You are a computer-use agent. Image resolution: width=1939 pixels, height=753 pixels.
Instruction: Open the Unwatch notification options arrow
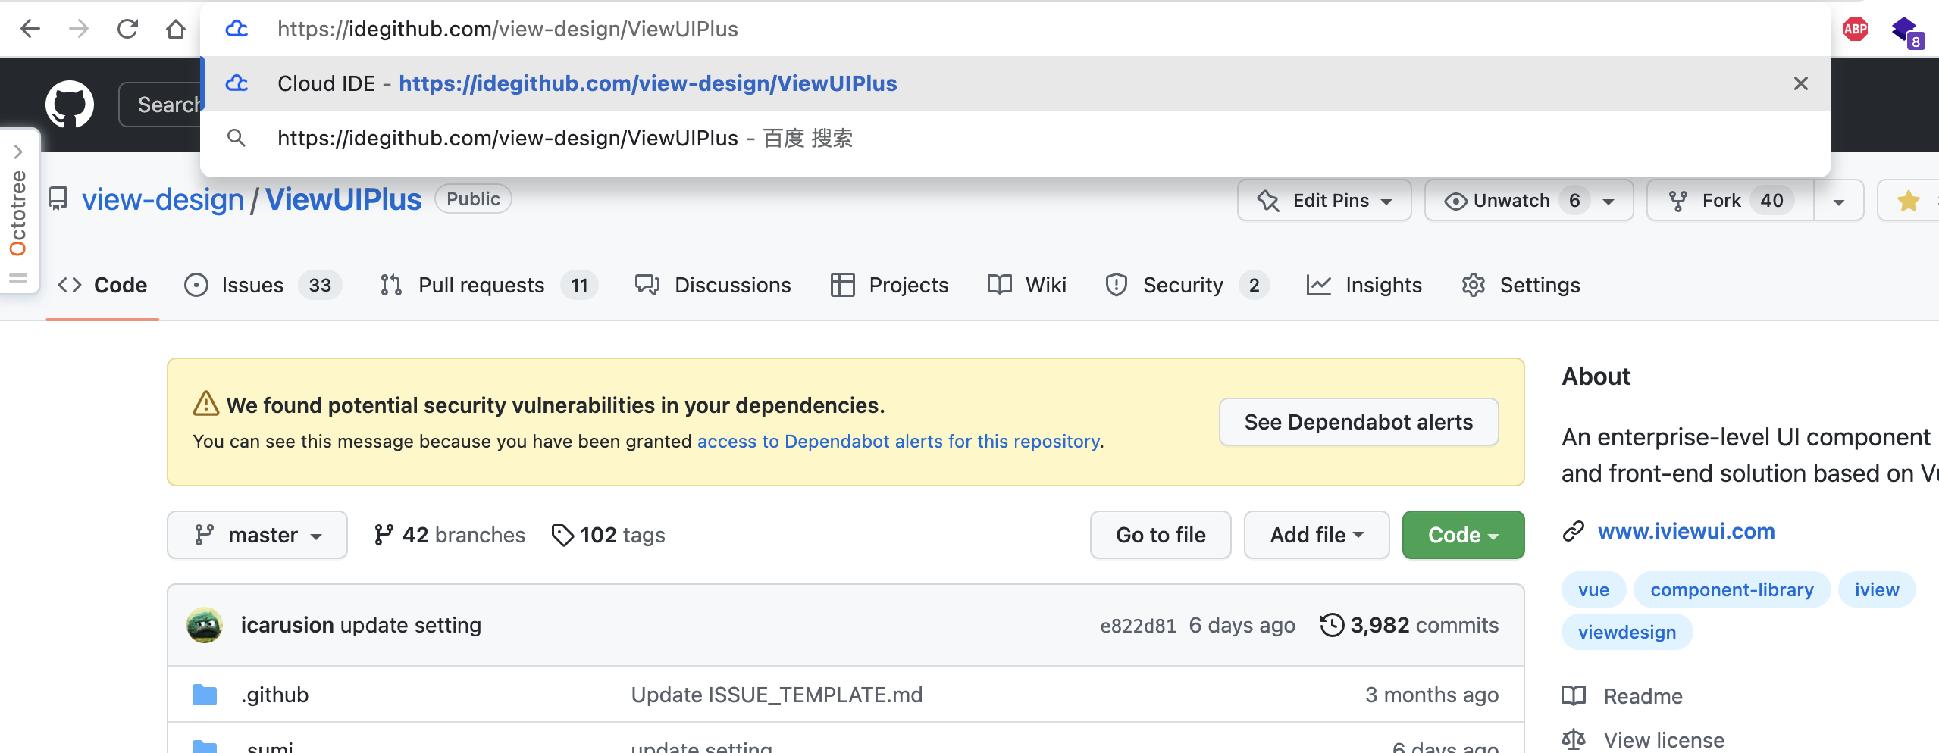click(x=1609, y=202)
